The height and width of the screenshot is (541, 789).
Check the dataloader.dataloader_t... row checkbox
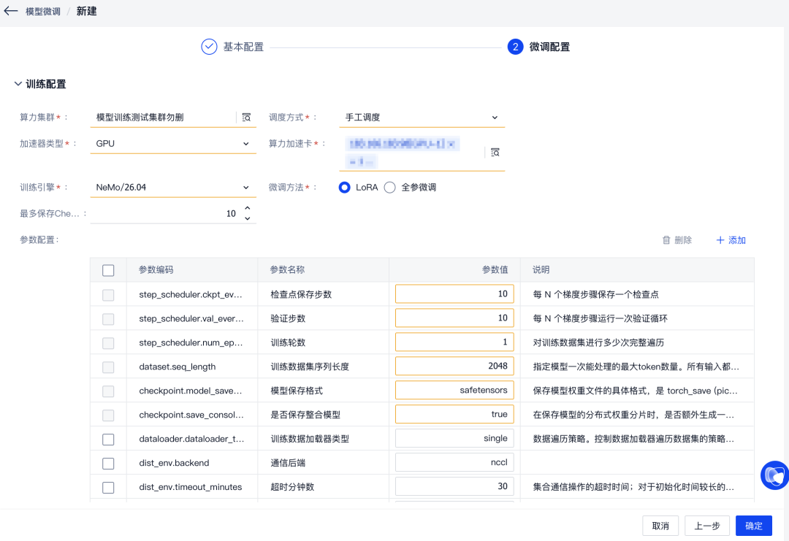pos(108,440)
